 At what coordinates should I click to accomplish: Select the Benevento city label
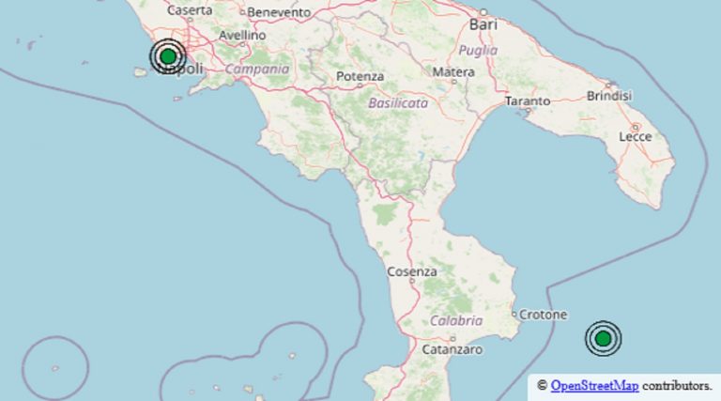coord(279,12)
